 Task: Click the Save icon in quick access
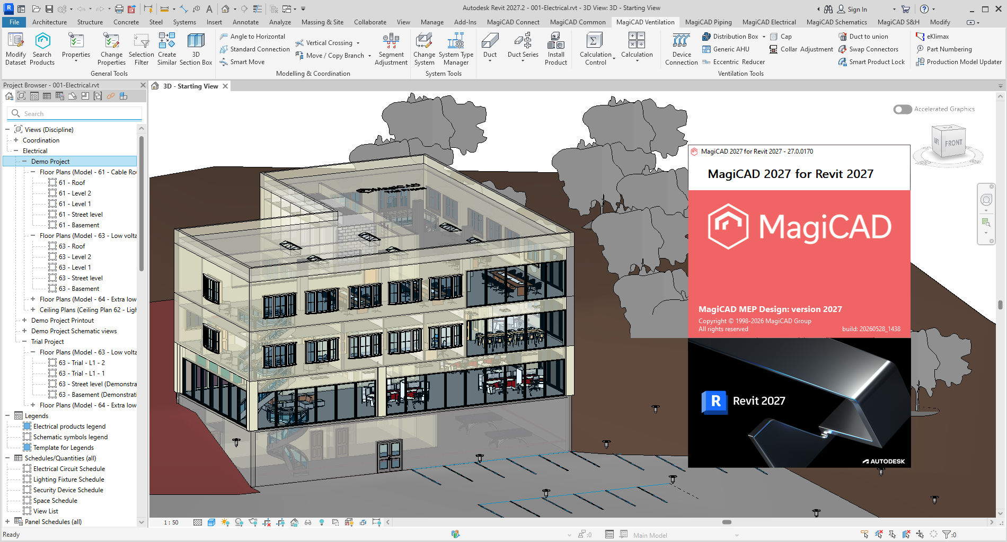click(49, 9)
